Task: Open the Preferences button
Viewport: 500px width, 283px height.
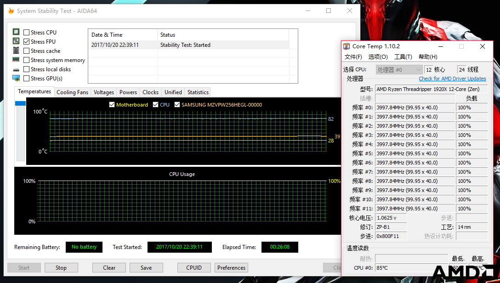Action: [232, 268]
